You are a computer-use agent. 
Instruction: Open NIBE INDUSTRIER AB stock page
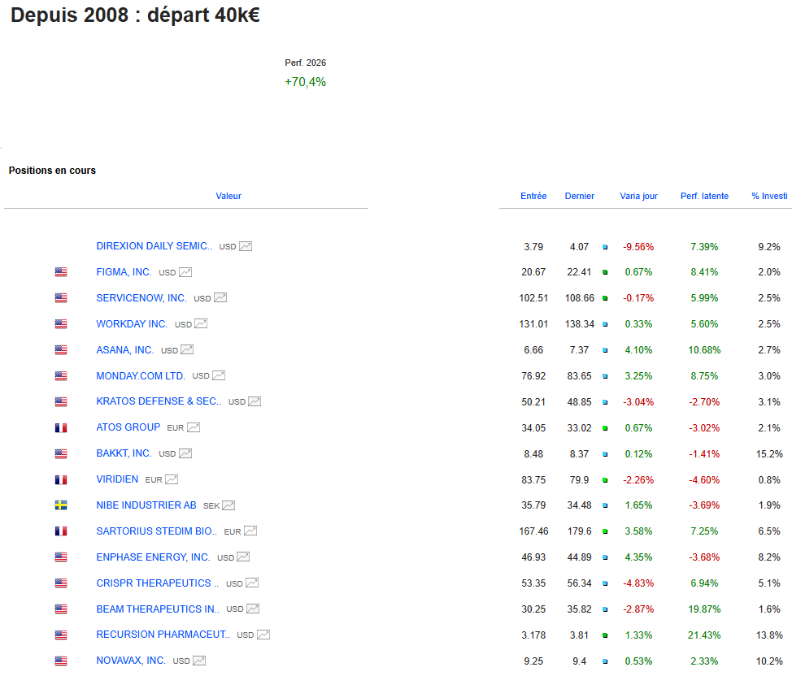(146, 505)
